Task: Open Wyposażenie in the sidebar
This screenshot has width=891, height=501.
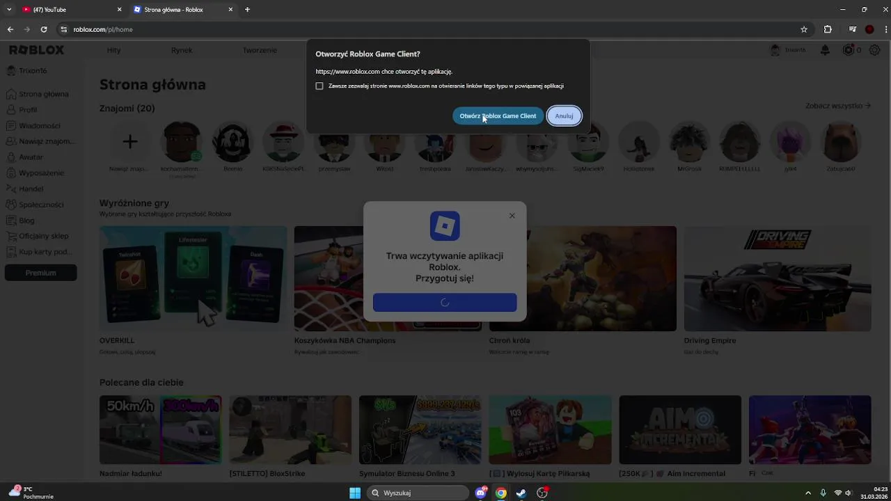Action: pyautogui.click(x=35, y=173)
